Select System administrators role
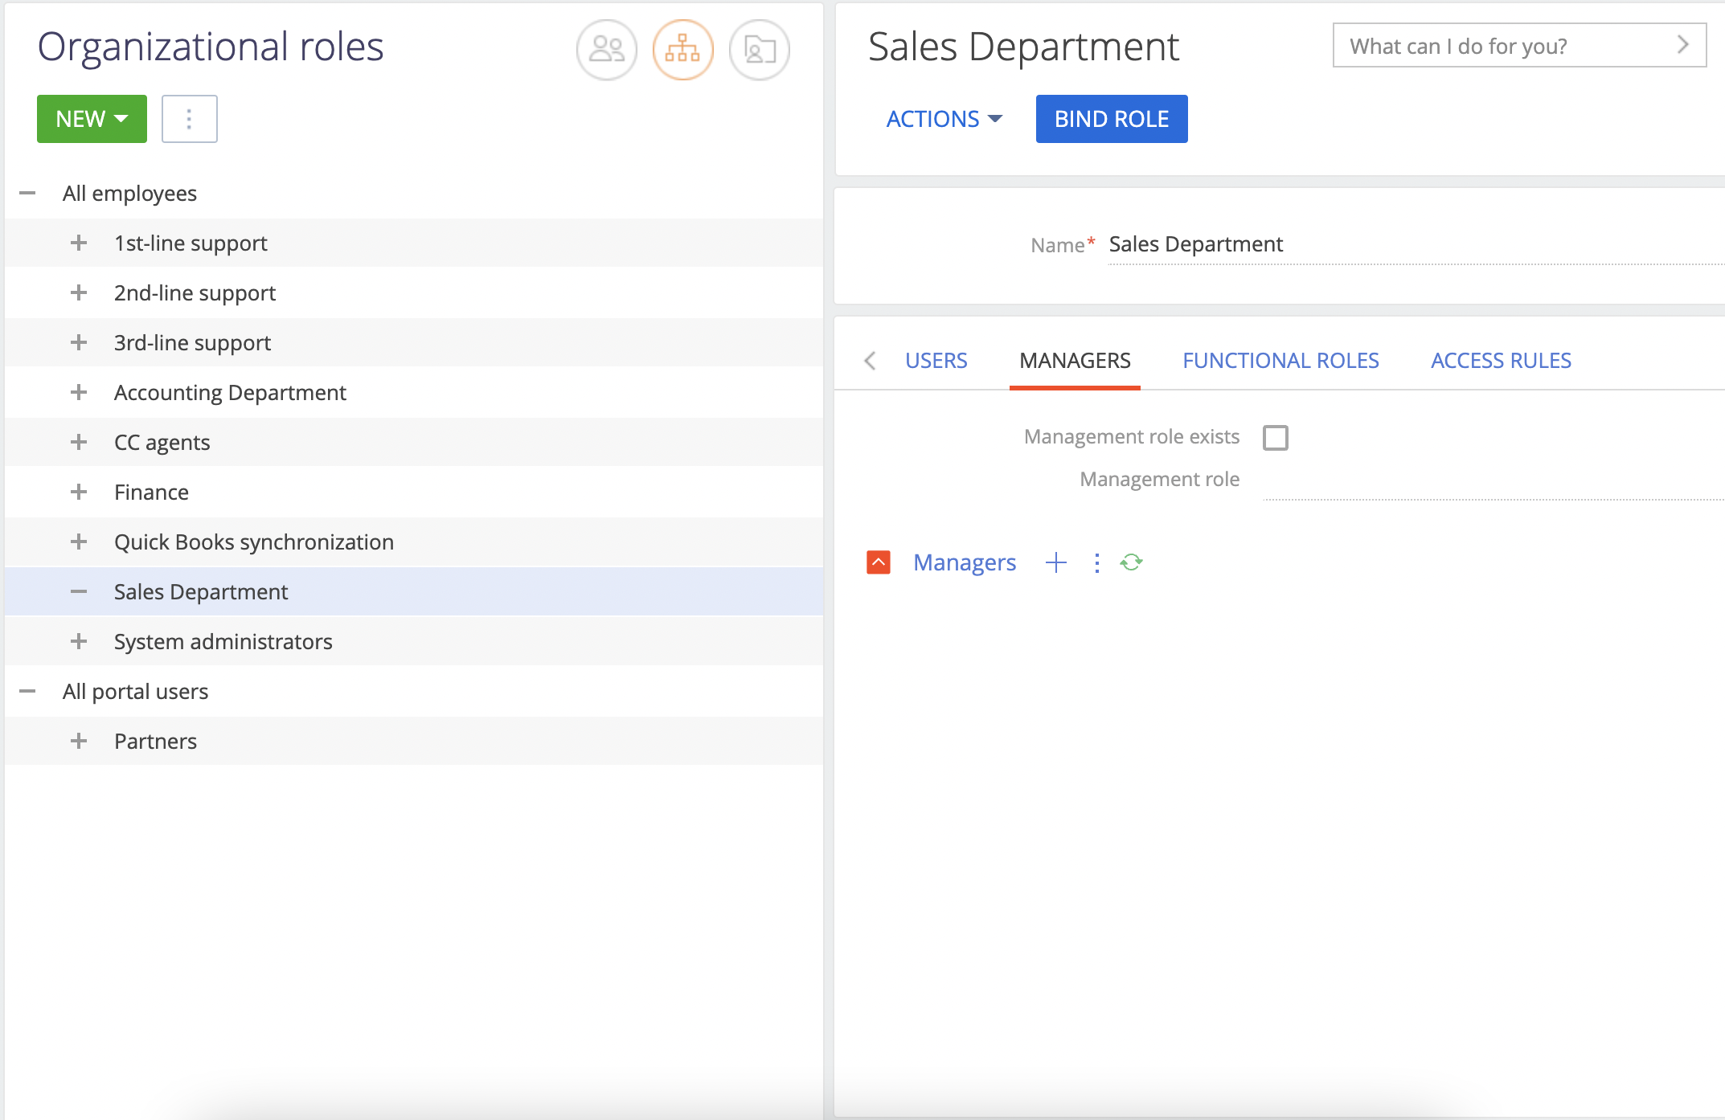The image size is (1725, 1120). [223, 641]
